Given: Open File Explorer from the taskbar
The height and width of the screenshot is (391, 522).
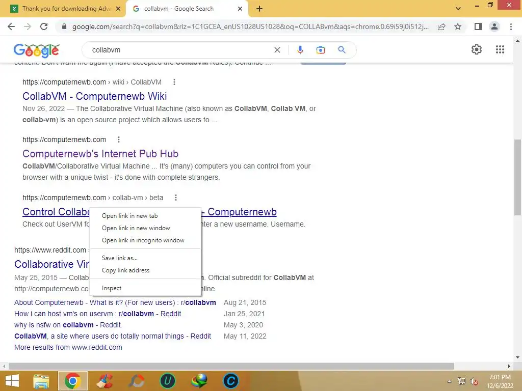Looking at the screenshot, I should (41, 381).
